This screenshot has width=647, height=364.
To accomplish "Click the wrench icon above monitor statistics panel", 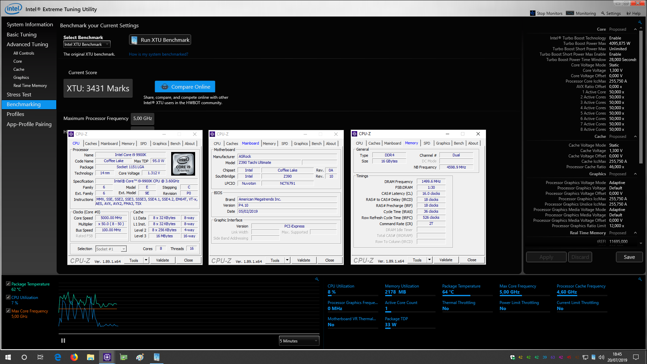I will tap(640, 279).
